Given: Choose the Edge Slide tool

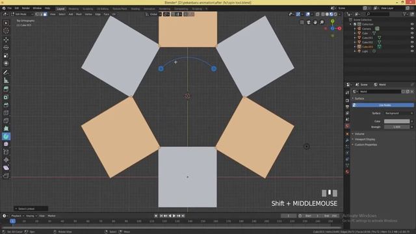Looking at the screenshot, I should point(6,152).
